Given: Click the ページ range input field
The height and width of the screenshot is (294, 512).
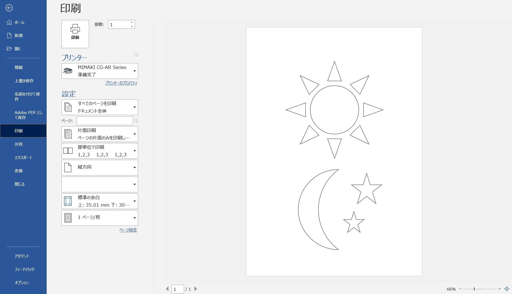Looking at the screenshot, I should [105, 121].
